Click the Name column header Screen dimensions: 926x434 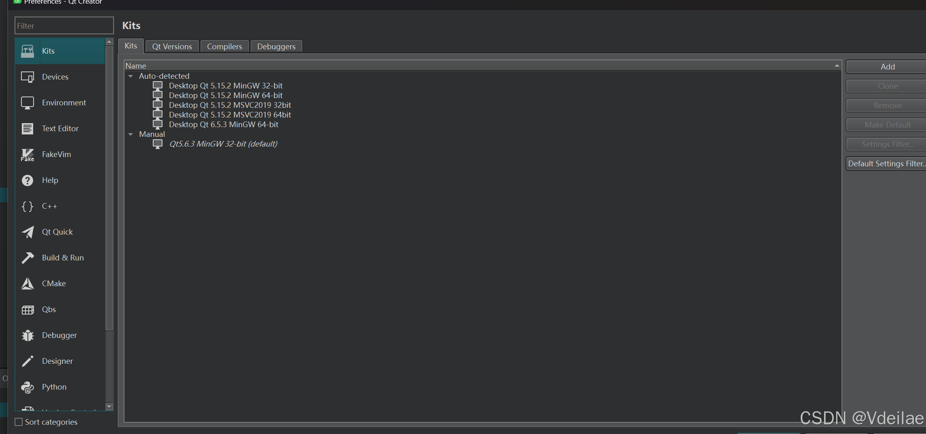click(483, 65)
